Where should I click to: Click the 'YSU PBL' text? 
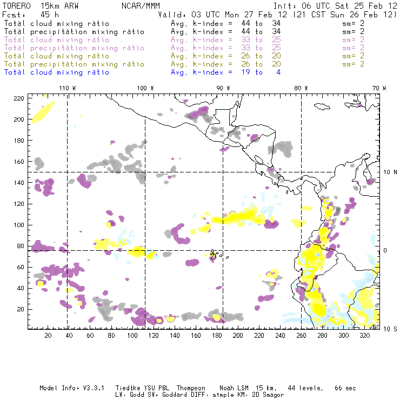coord(156,388)
